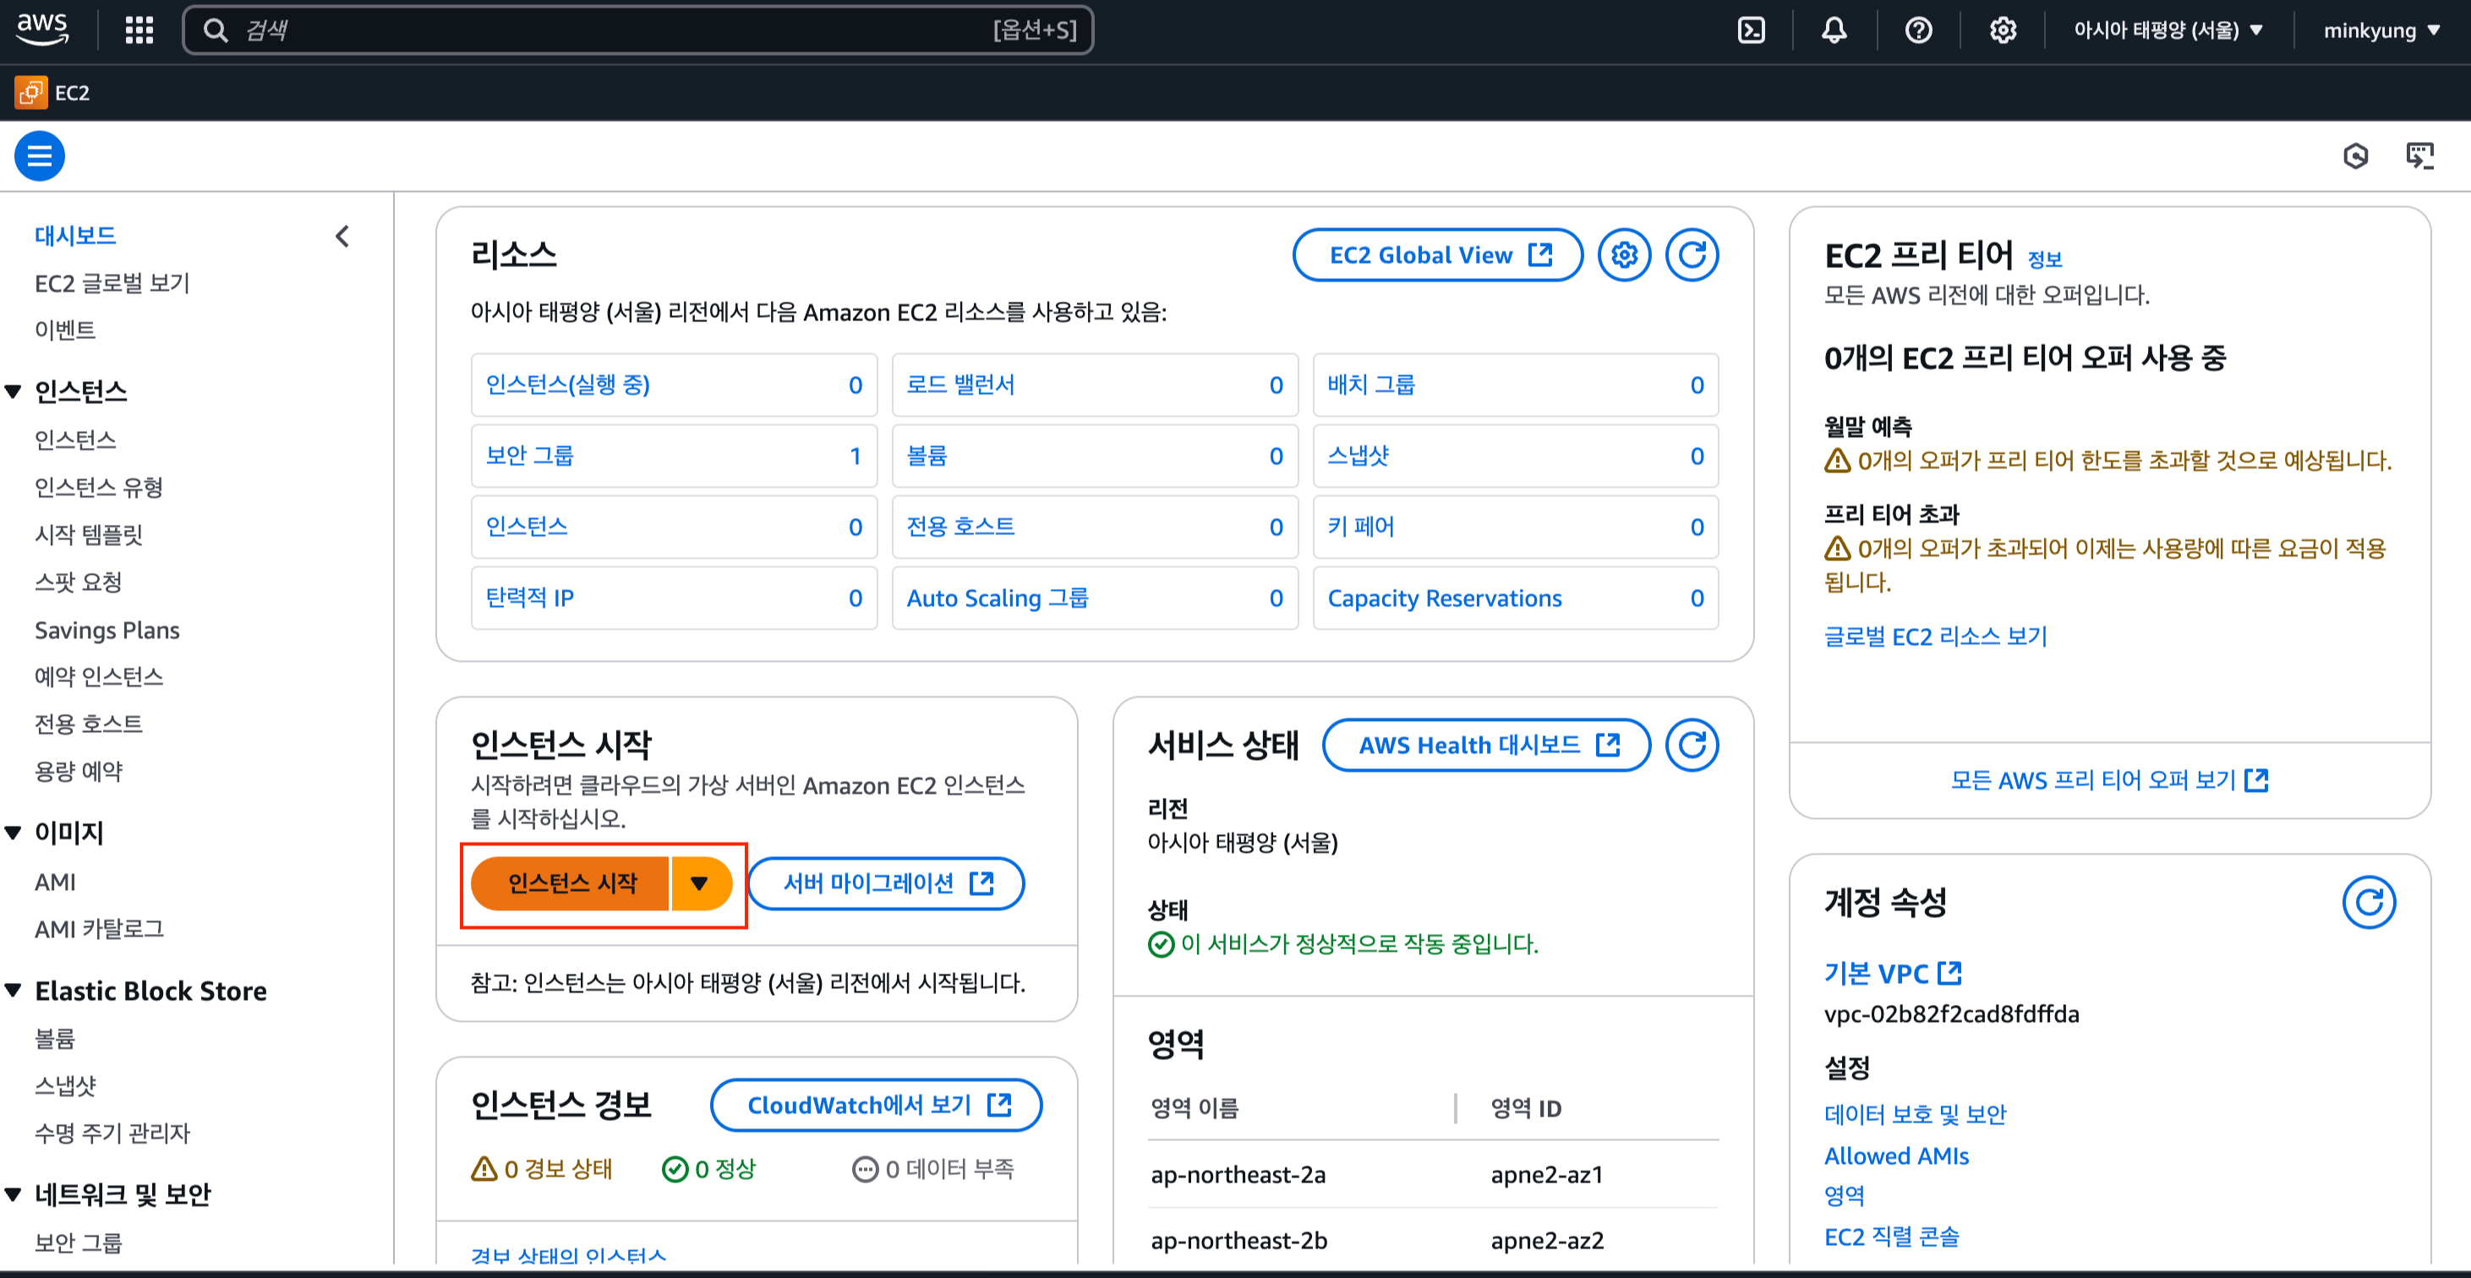Open AWS Health 대시보드 button
2471x1278 pixels.
[x=1487, y=745]
